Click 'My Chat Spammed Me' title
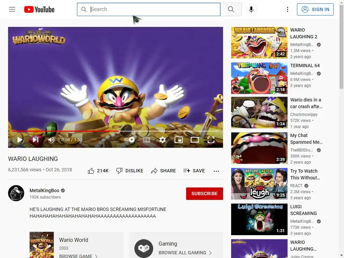The width and height of the screenshot is (344, 258). [306, 139]
